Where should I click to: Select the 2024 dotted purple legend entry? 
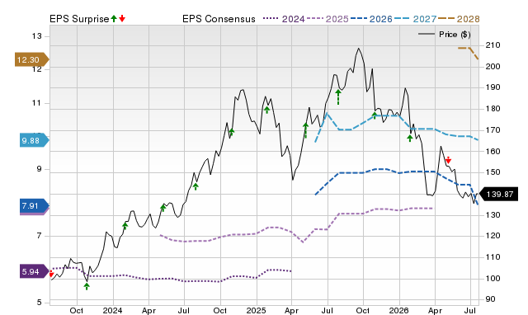(x=284, y=19)
